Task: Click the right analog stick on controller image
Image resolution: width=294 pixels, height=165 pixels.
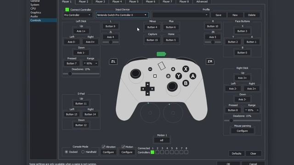Action: pyautogui.click(x=172, y=87)
